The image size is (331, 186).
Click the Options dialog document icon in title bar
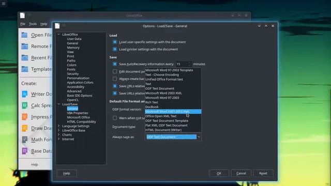point(57,26)
